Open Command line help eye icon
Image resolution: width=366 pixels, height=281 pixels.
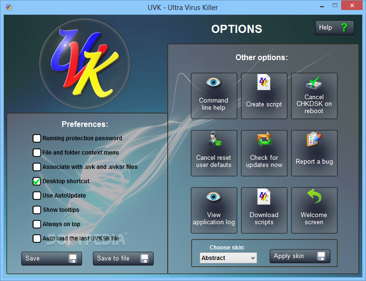[214, 82]
